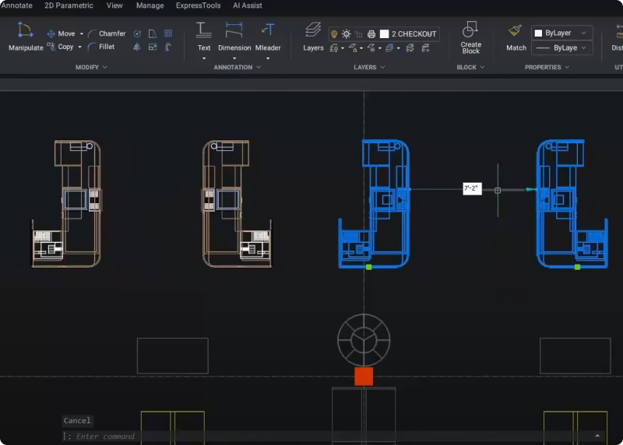623x445 pixels.
Task: Expand the BLOCK panel
Action: [x=470, y=67]
